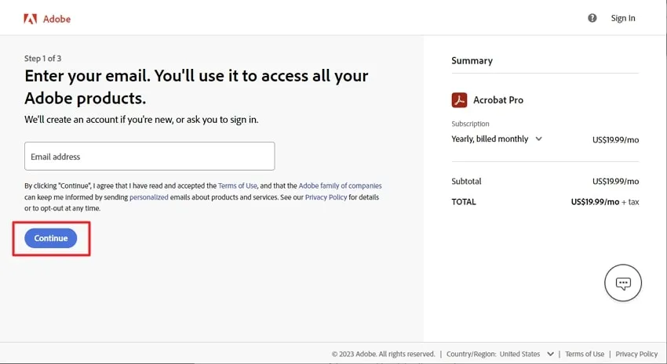Click Sign In in the header
Viewport: 667px width, 364px height.
point(623,18)
